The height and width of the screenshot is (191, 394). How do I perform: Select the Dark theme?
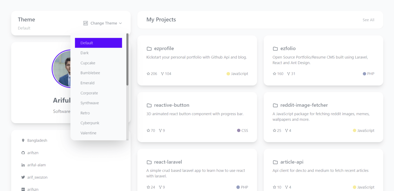pos(85,53)
